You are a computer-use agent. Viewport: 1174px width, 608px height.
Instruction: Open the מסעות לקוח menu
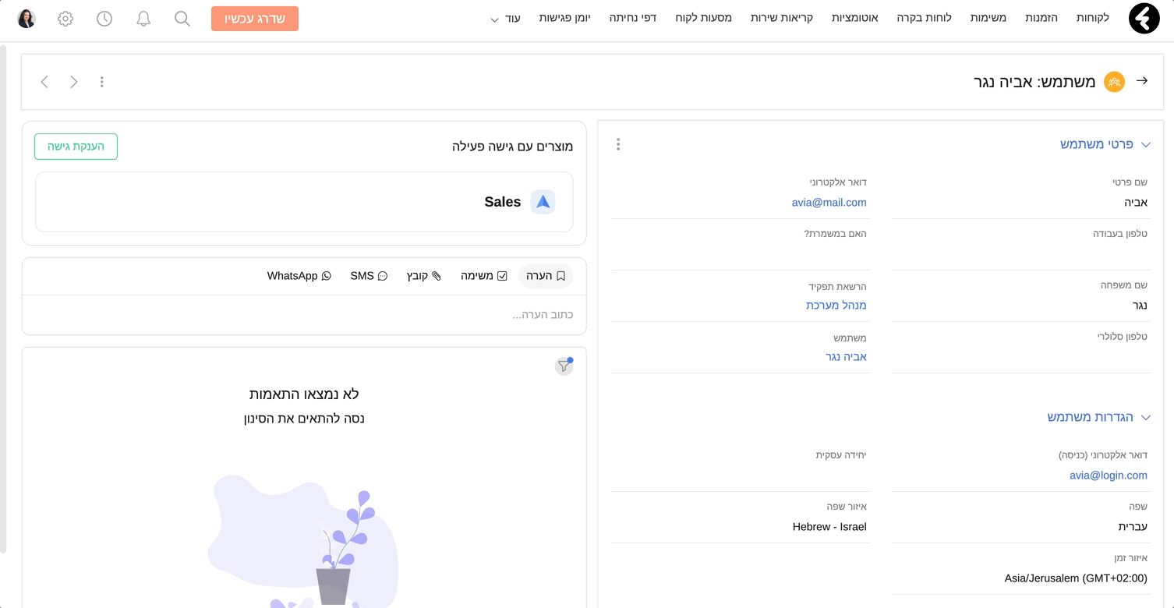[x=704, y=17]
